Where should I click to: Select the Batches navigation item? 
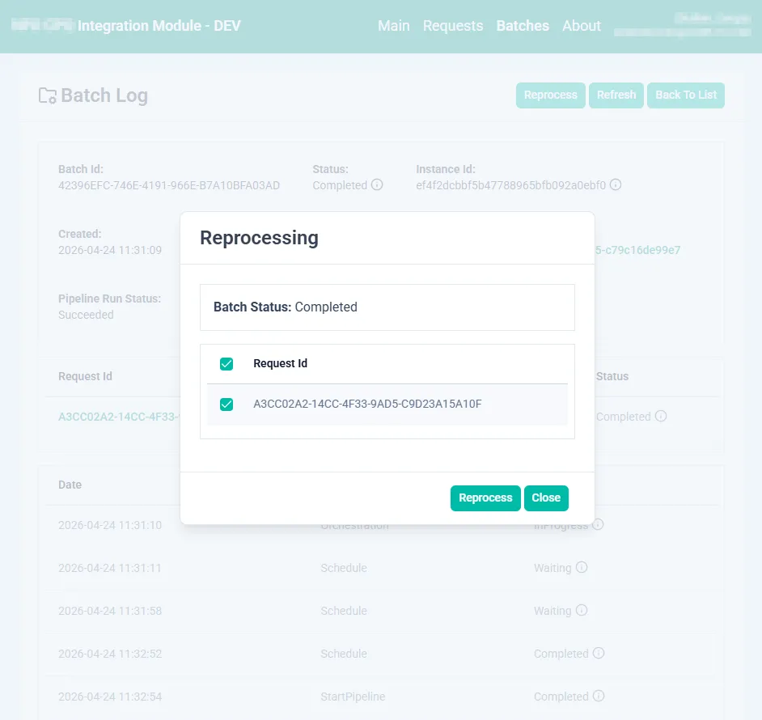pyautogui.click(x=523, y=26)
